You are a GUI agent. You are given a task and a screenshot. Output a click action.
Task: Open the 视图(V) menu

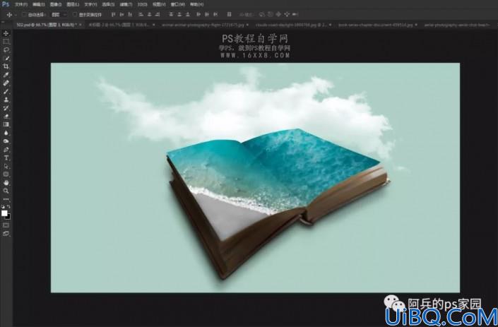click(x=159, y=4)
